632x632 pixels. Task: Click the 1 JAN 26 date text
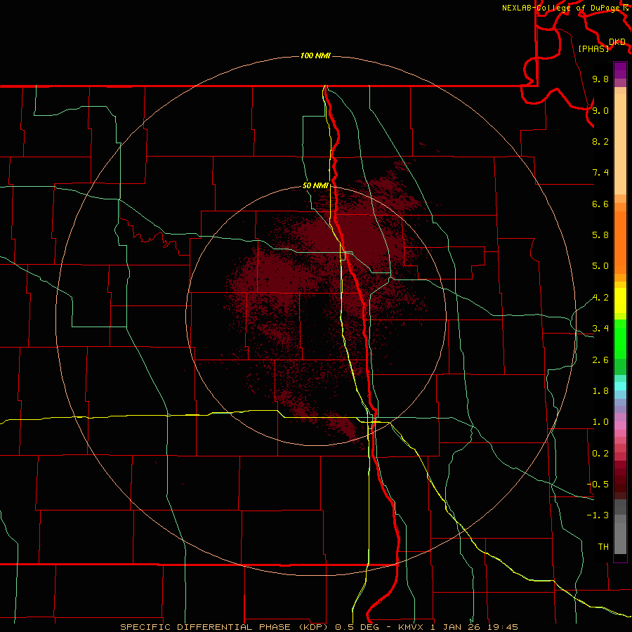(x=456, y=627)
